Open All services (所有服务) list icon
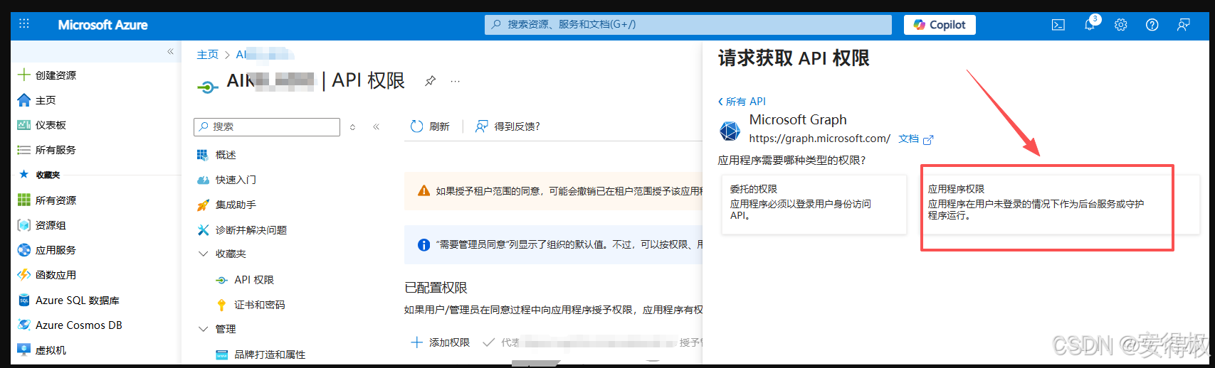This screenshot has height=368, width=1215. (24, 150)
